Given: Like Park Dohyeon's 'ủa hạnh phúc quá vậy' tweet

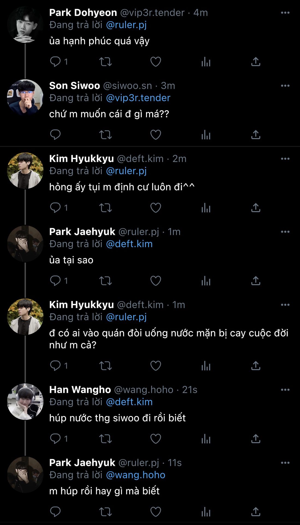Looking at the screenshot, I should [156, 62].
